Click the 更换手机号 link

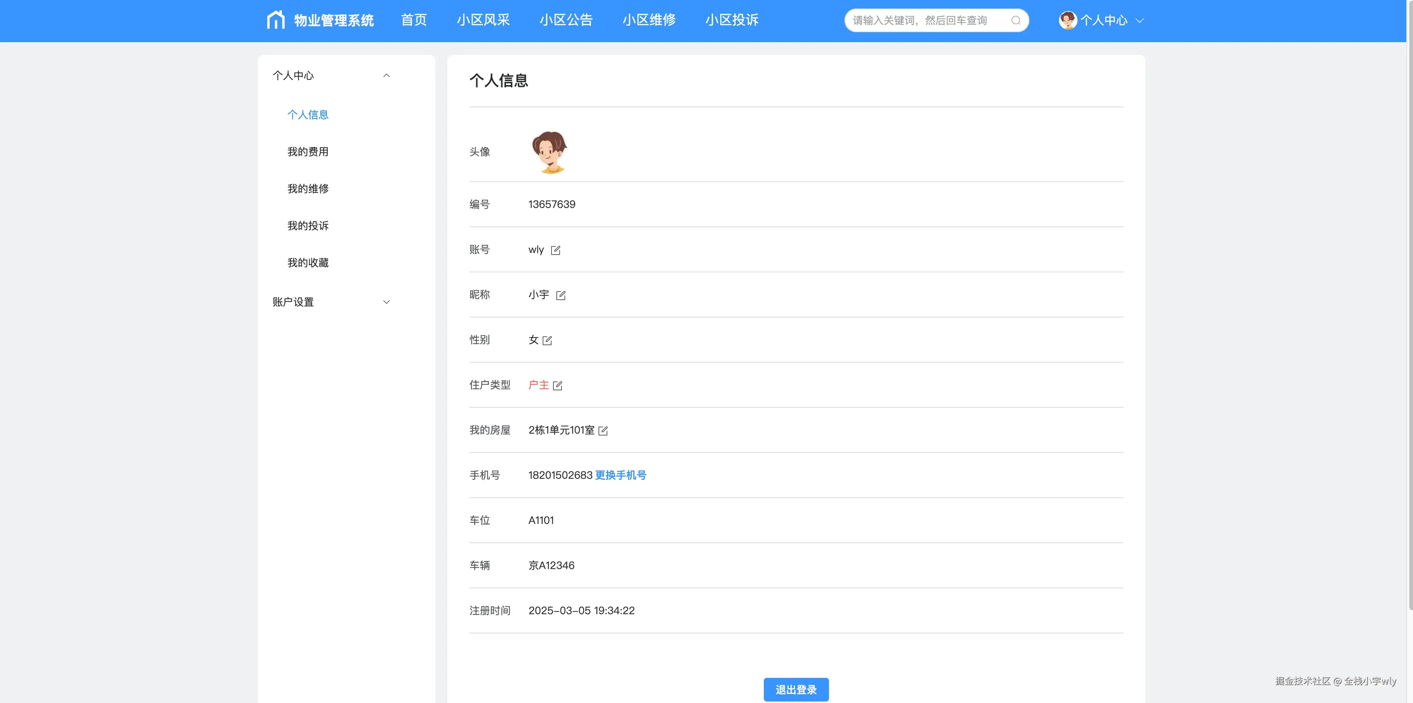(x=620, y=475)
